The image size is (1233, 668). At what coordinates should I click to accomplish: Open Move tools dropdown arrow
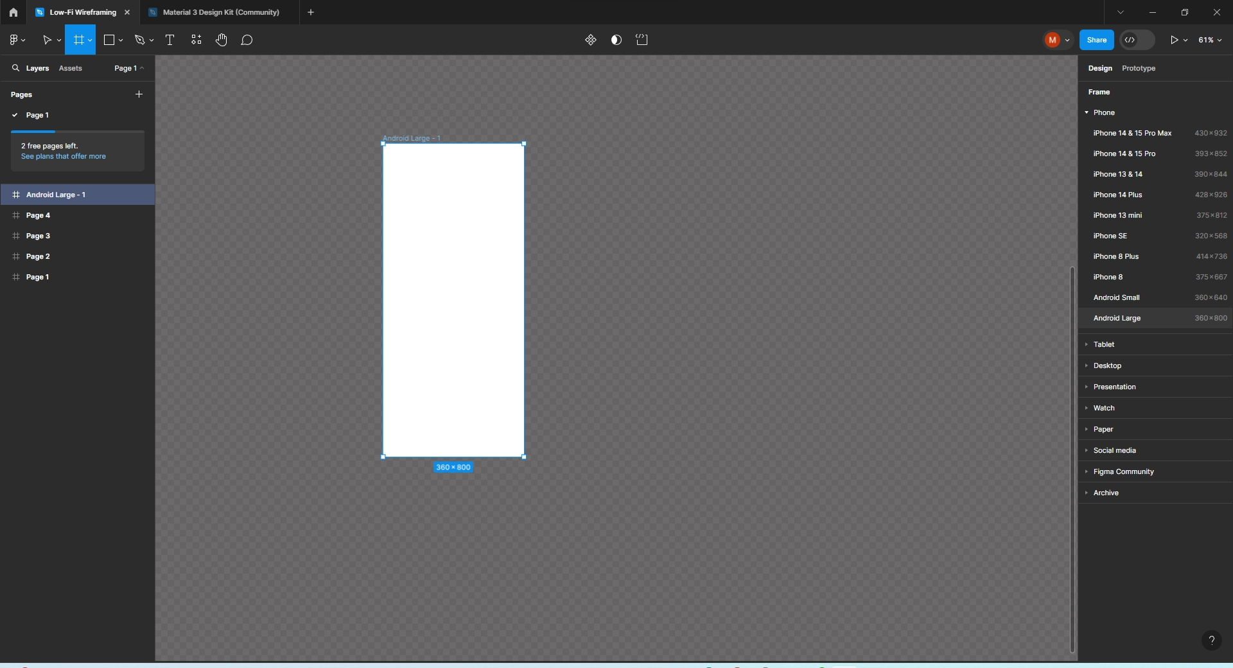(59, 40)
